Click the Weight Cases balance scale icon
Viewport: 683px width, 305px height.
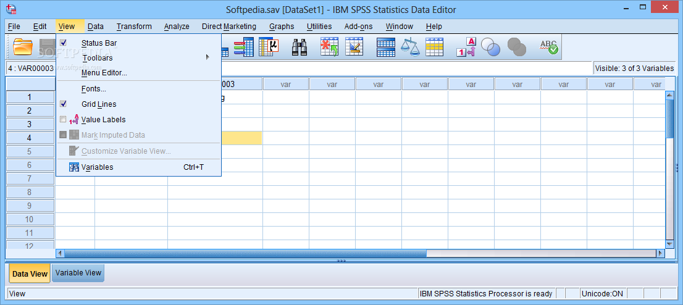coord(410,47)
